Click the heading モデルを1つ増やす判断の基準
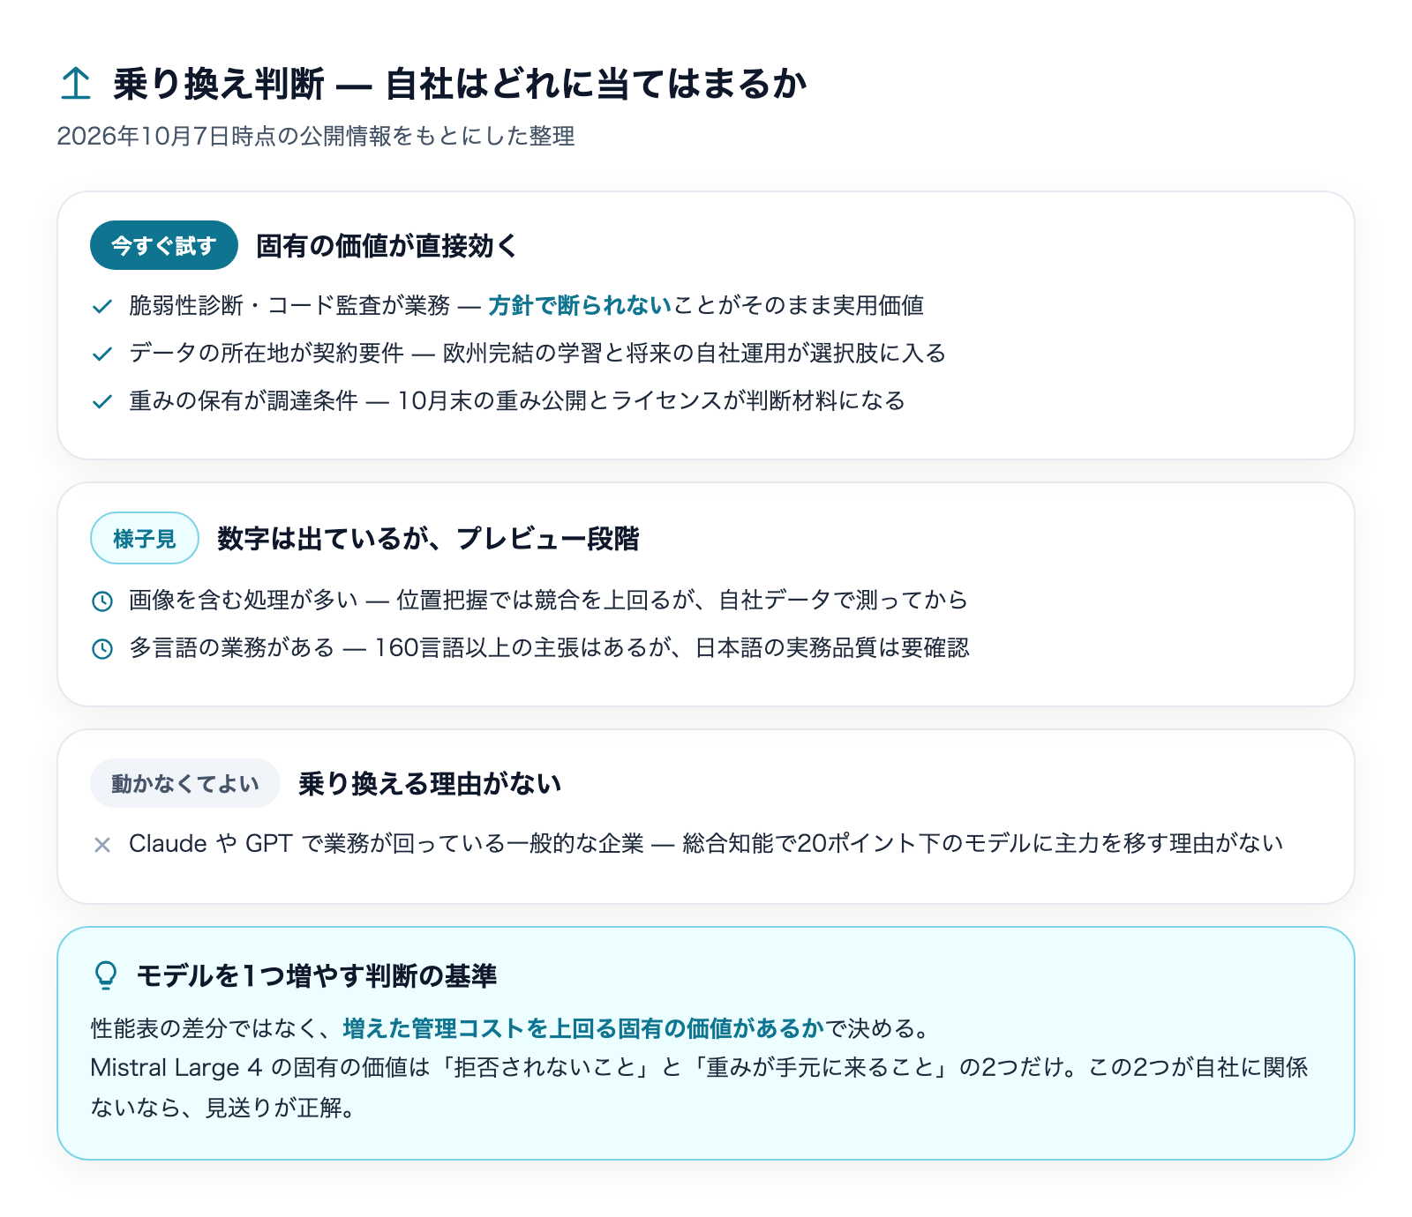 [317, 975]
